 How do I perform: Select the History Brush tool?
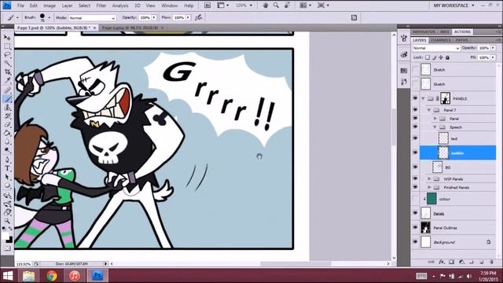point(7,116)
